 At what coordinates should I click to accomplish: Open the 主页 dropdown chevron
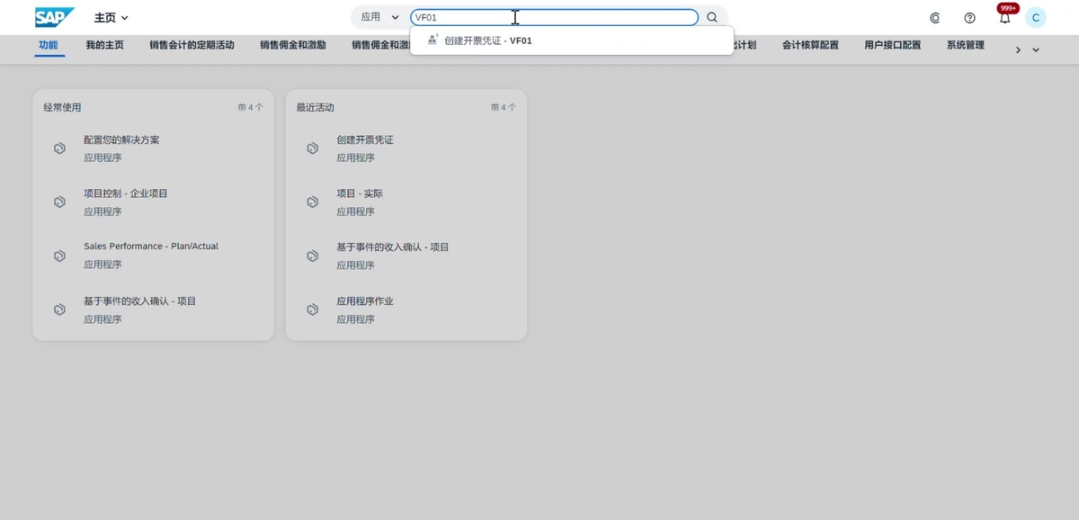tap(125, 17)
